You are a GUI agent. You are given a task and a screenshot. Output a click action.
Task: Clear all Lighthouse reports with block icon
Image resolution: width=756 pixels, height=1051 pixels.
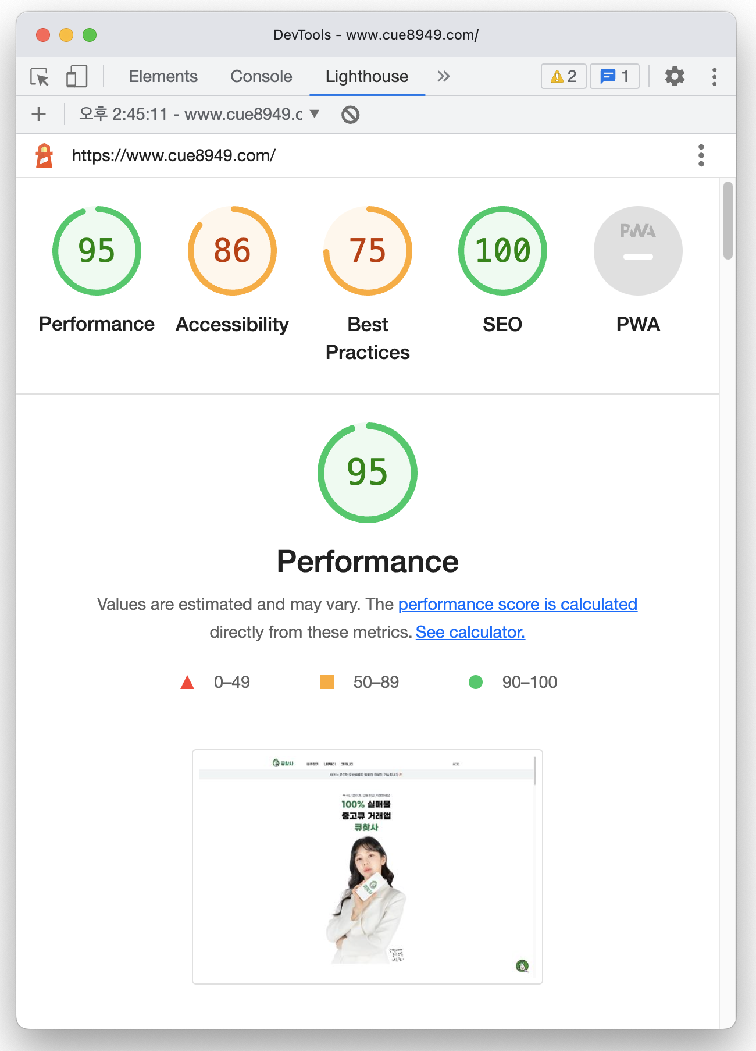pos(350,114)
